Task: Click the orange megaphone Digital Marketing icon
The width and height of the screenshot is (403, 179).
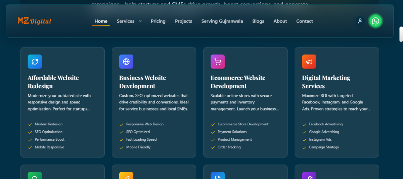Action: tap(309, 61)
